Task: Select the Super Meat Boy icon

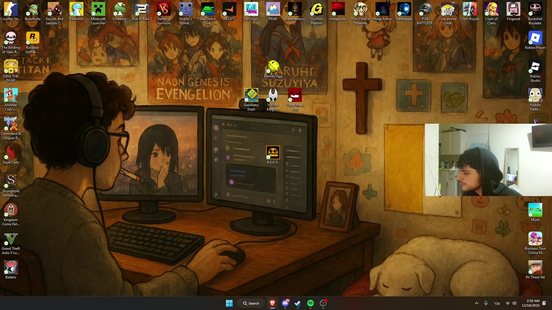Action: click(295, 100)
